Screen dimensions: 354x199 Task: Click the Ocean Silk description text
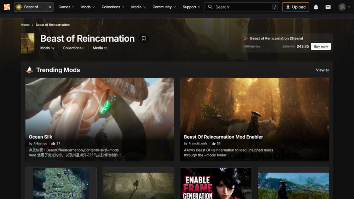click(x=77, y=153)
